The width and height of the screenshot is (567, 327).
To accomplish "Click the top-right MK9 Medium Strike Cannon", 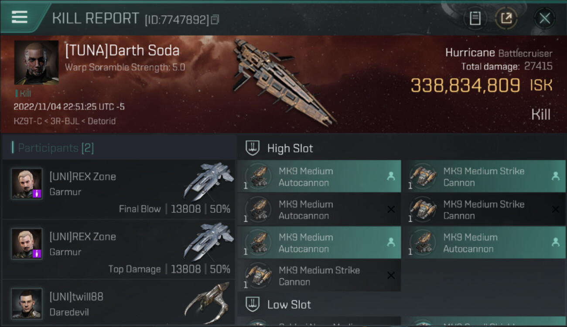I will coord(484,177).
